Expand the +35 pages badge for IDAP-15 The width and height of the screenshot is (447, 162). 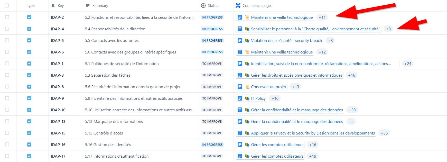[384, 133]
